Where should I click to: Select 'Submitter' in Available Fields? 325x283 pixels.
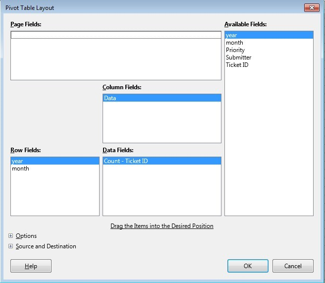coord(269,57)
